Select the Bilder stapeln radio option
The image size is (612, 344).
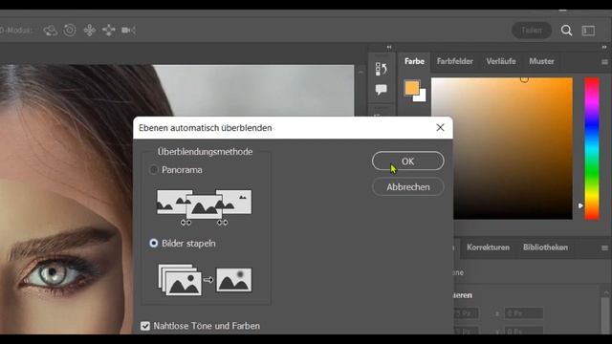154,243
